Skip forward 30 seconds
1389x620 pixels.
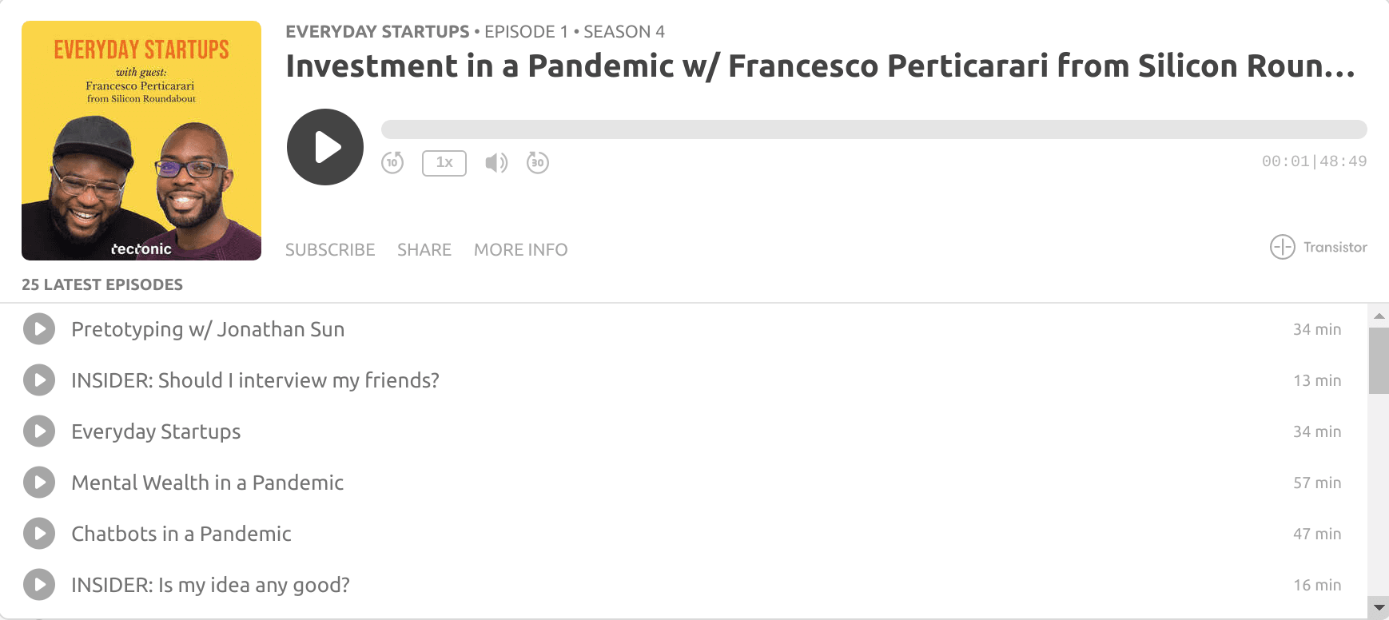pos(537,162)
